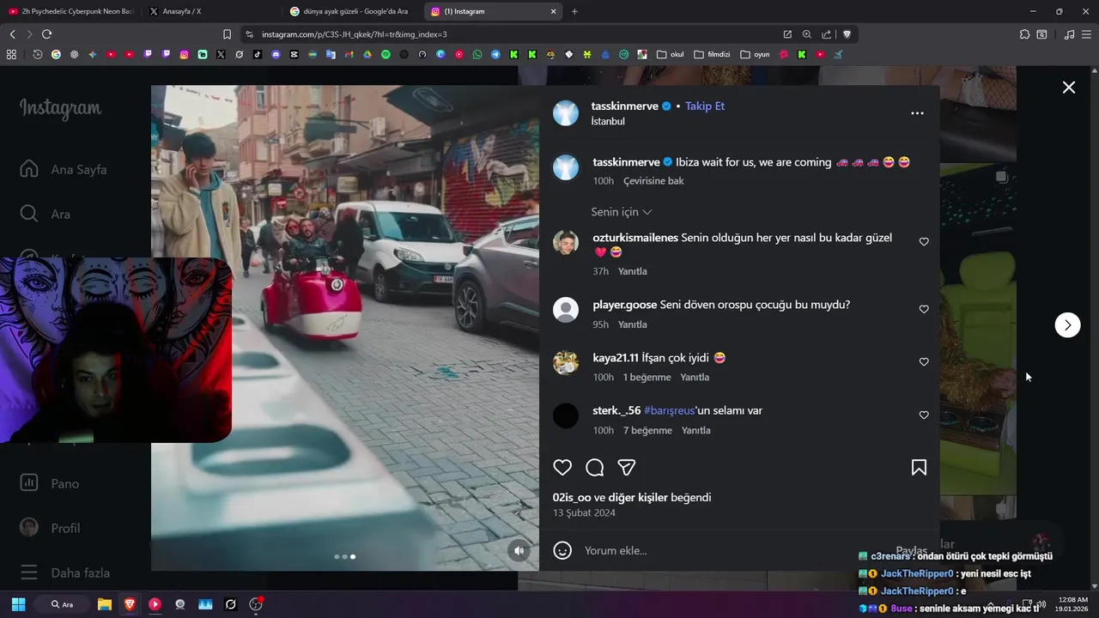Open emoji picker in comment box
This screenshot has width=1099, height=618.
pyautogui.click(x=562, y=551)
